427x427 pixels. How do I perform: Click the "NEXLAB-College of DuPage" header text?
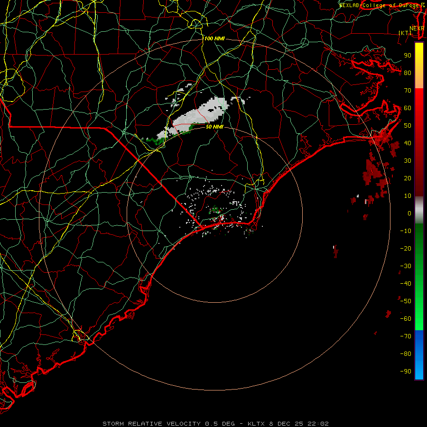coord(380,5)
